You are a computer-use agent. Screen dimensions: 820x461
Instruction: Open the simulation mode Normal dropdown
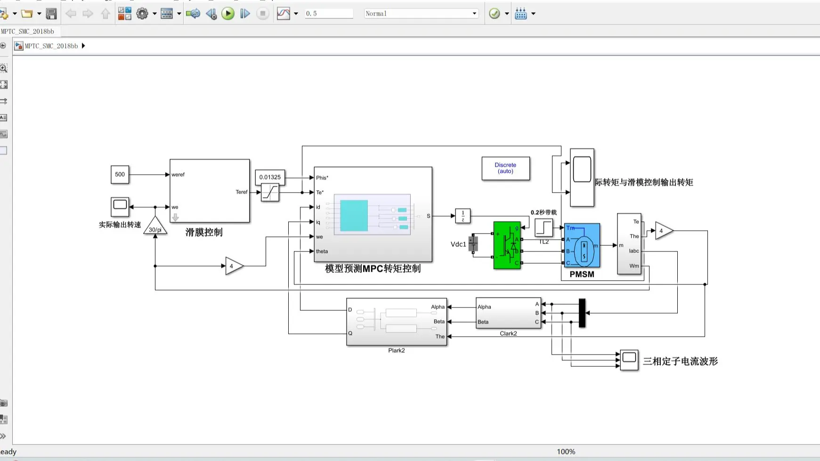coord(421,14)
